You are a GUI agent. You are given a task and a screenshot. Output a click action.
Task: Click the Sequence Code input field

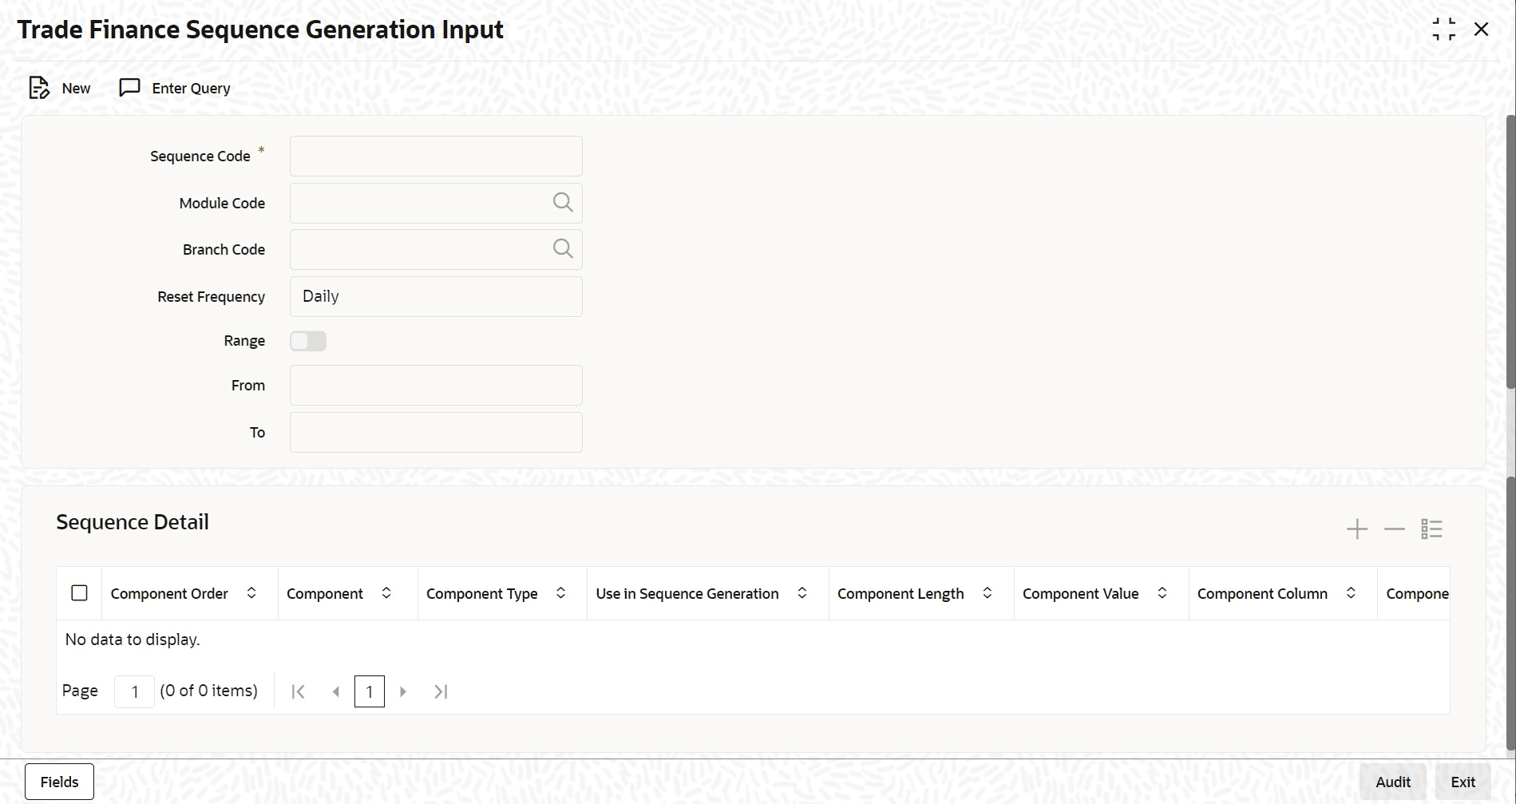(436, 156)
